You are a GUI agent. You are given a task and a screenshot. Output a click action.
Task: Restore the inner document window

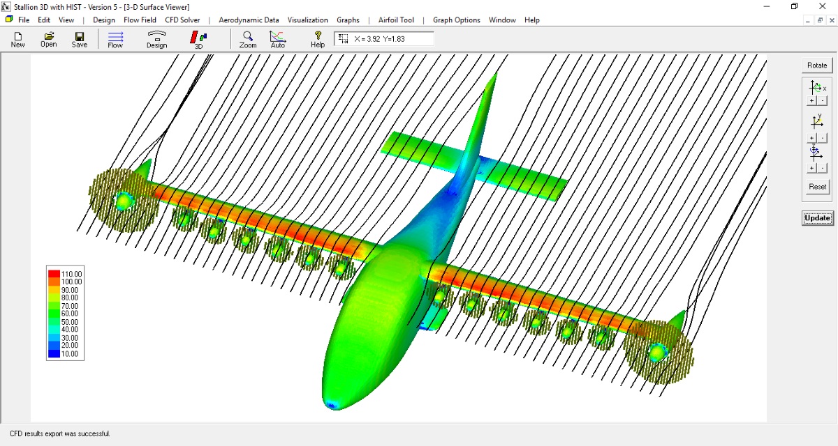tap(820, 20)
